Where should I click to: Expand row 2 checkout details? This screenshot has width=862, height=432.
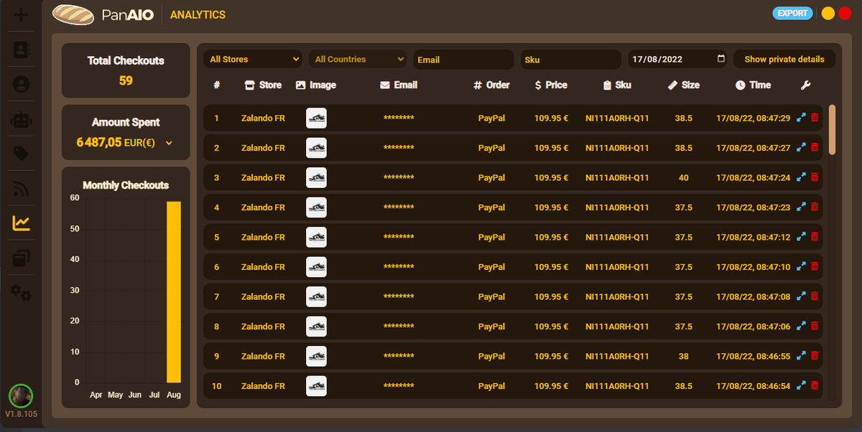click(801, 148)
